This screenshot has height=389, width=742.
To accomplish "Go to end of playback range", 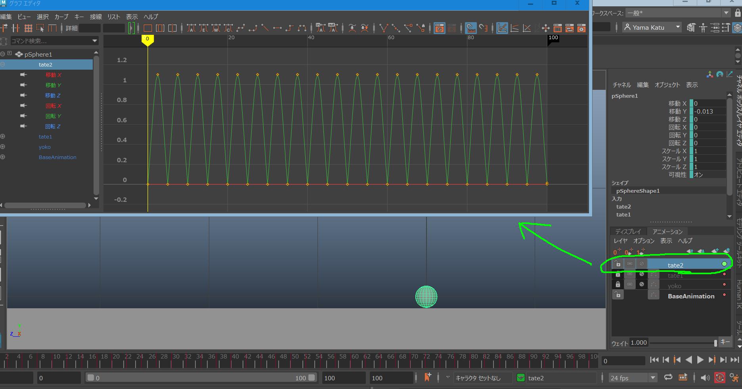I will coord(735,360).
